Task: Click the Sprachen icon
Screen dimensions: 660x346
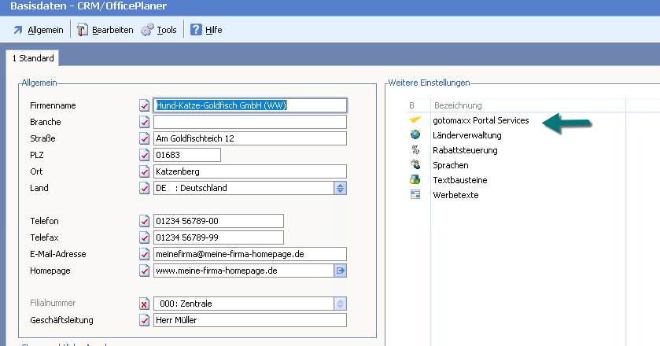Action: (x=415, y=165)
